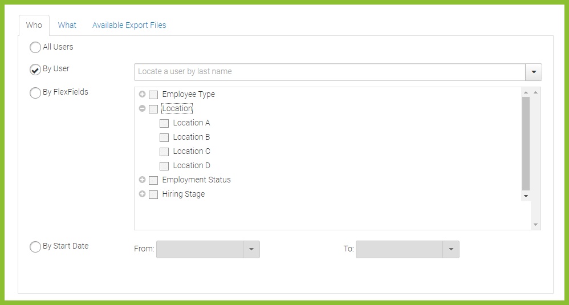Click the outer FlexFields panel scroll-down arrow

click(535, 225)
